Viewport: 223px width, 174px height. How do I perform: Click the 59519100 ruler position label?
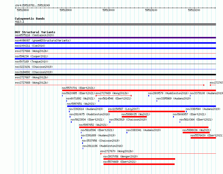(151, 10)
